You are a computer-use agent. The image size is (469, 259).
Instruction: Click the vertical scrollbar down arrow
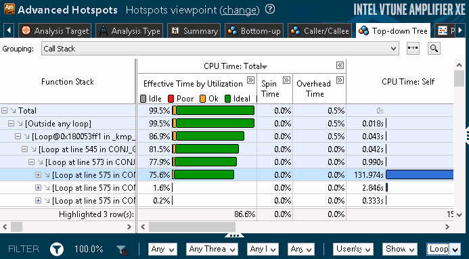click(x=460, y=214)
